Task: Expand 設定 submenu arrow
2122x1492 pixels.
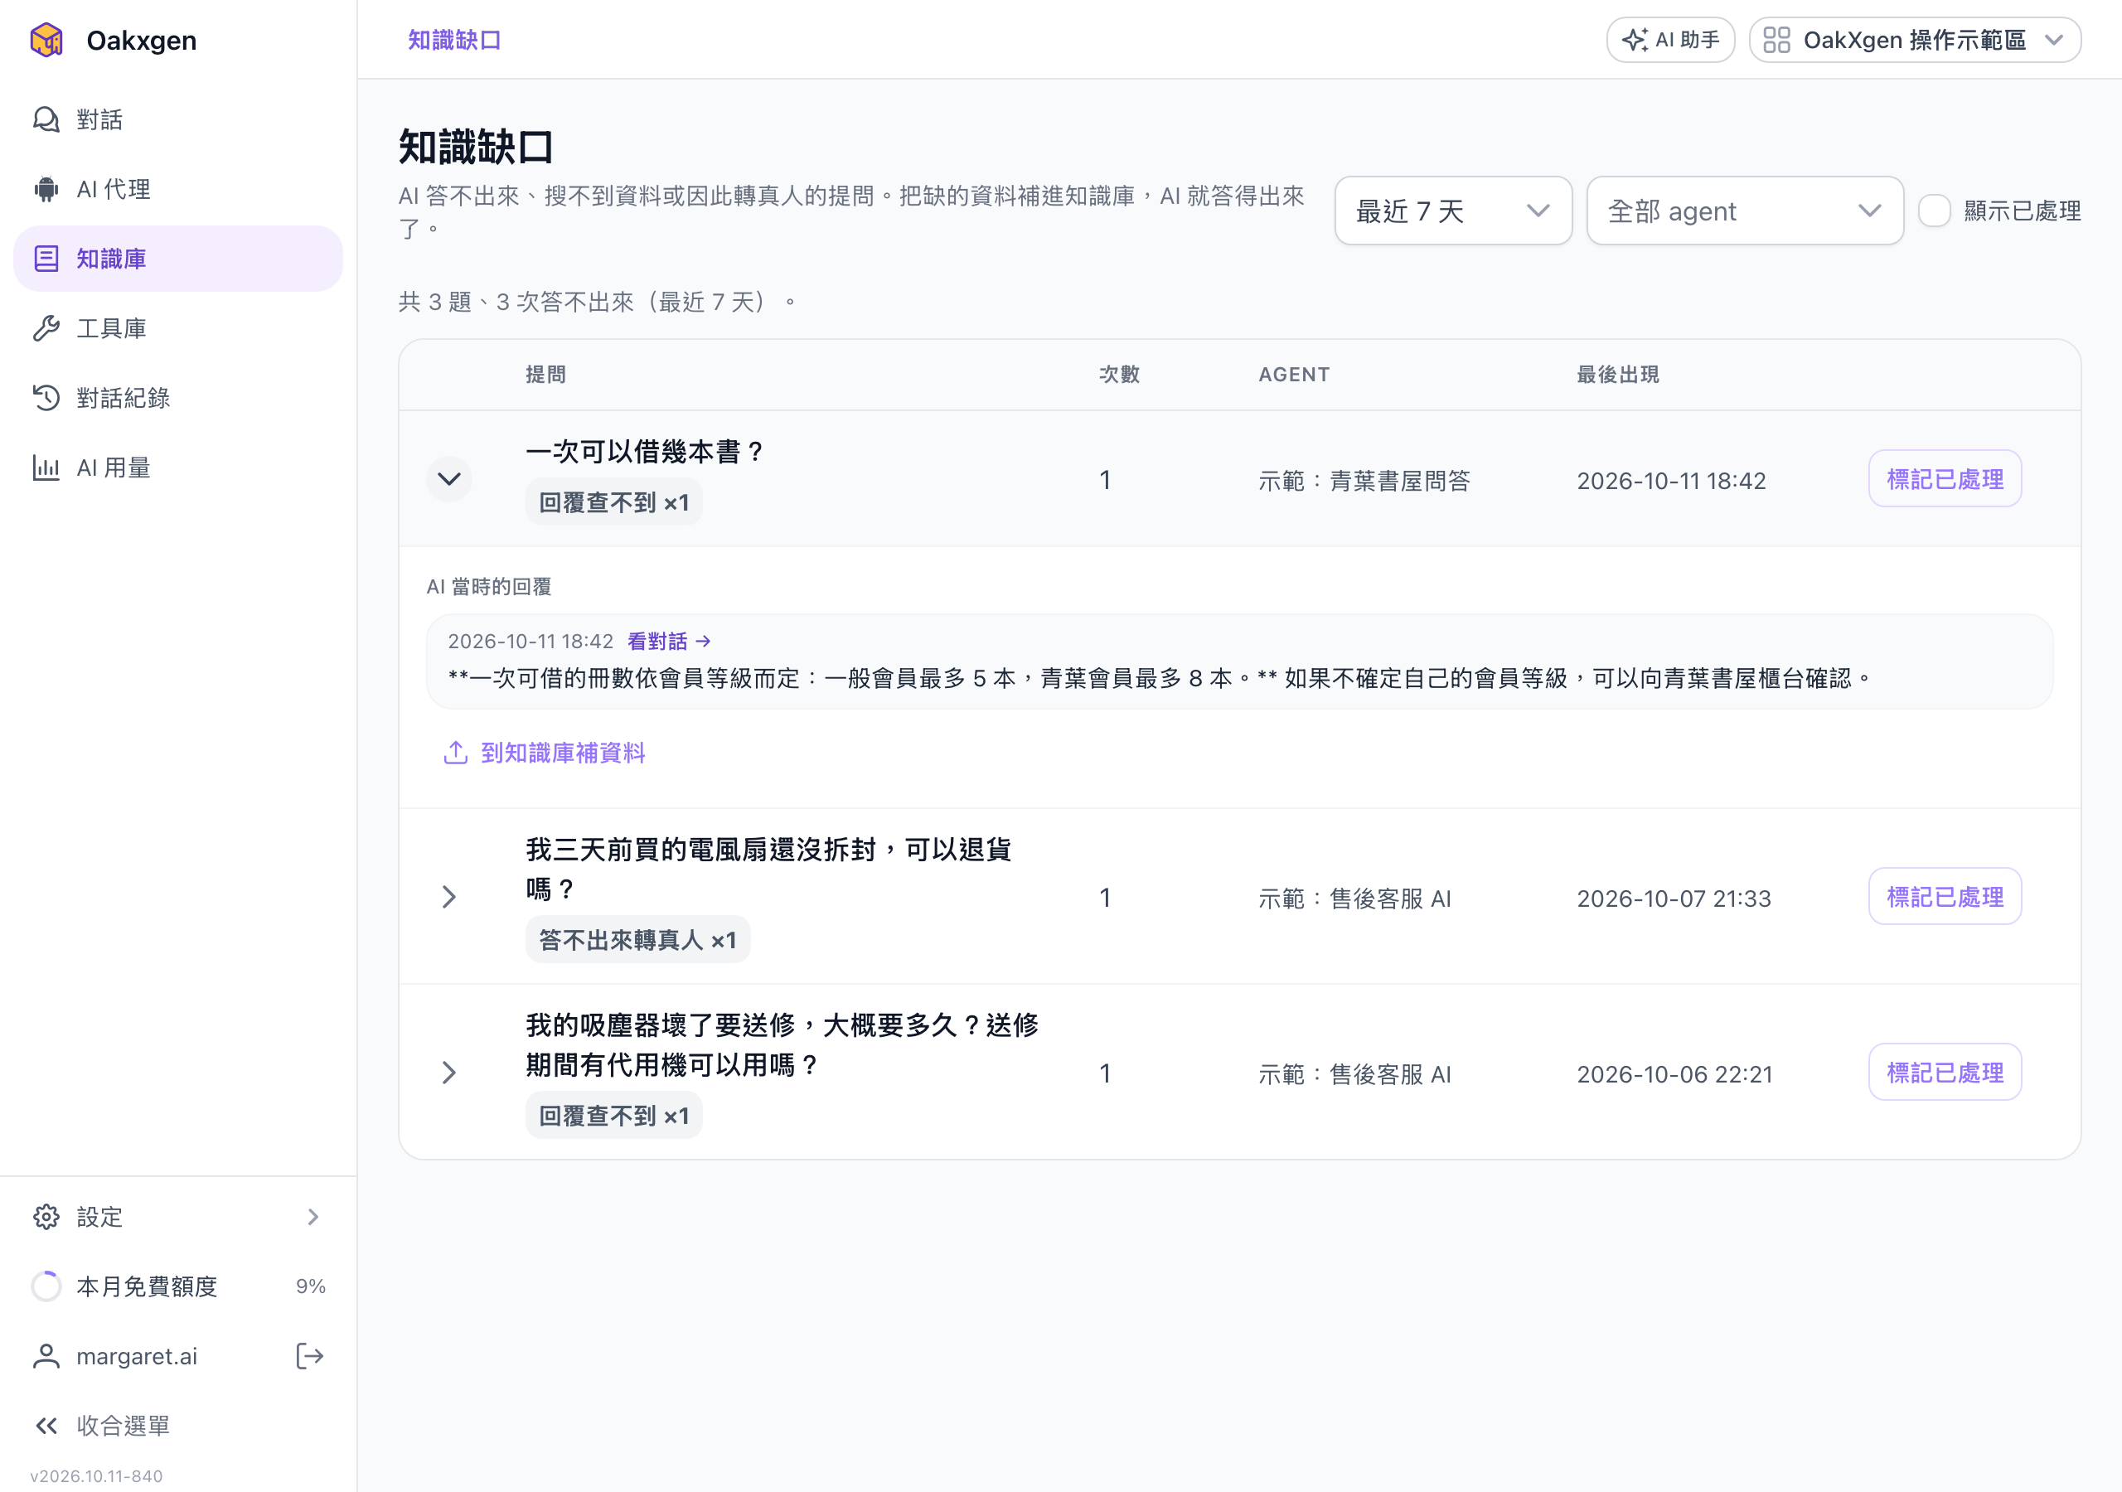Action: [x=312, y=1217]
